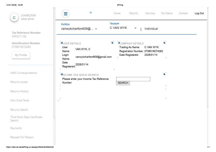Open the Tax Status menu
The width and height of the screenshot is (216, 152).
click(x=167, y=13)
